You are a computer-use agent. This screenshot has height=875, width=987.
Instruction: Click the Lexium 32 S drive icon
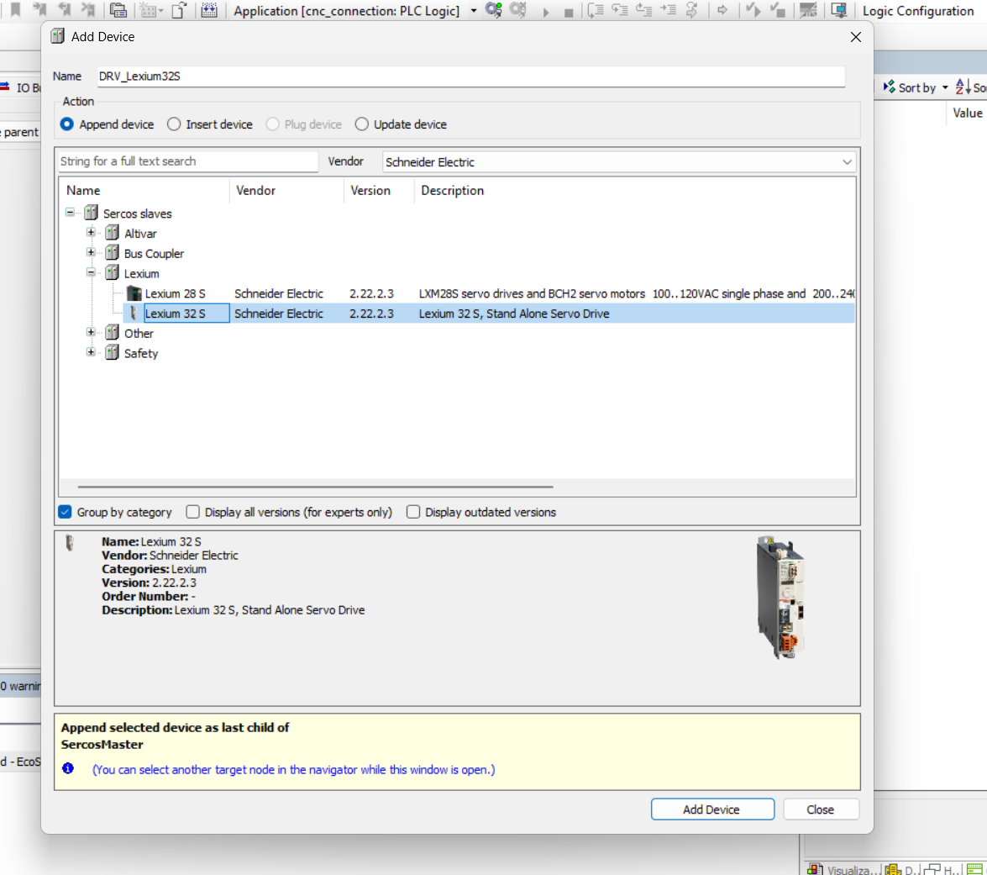tap(133, 314)
